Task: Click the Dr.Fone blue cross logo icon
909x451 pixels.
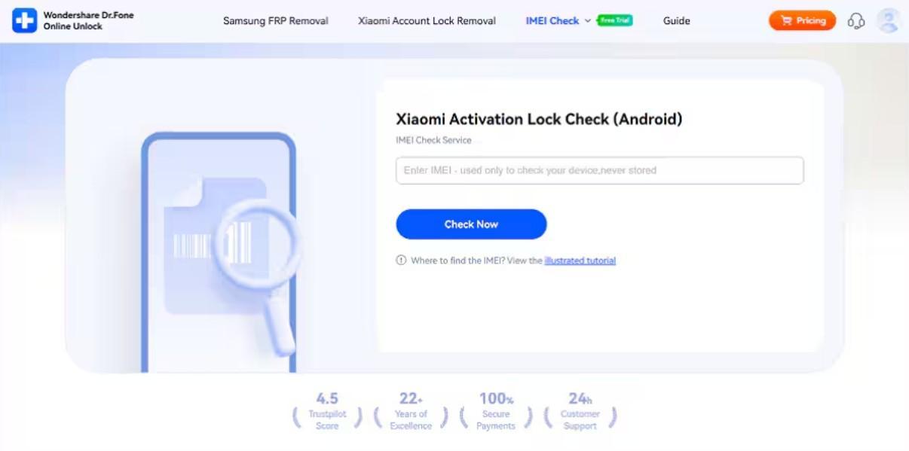Action: (x=24, y=20)
